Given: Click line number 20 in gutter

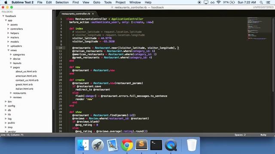Looking at the screenshot, I should [60, 80].
